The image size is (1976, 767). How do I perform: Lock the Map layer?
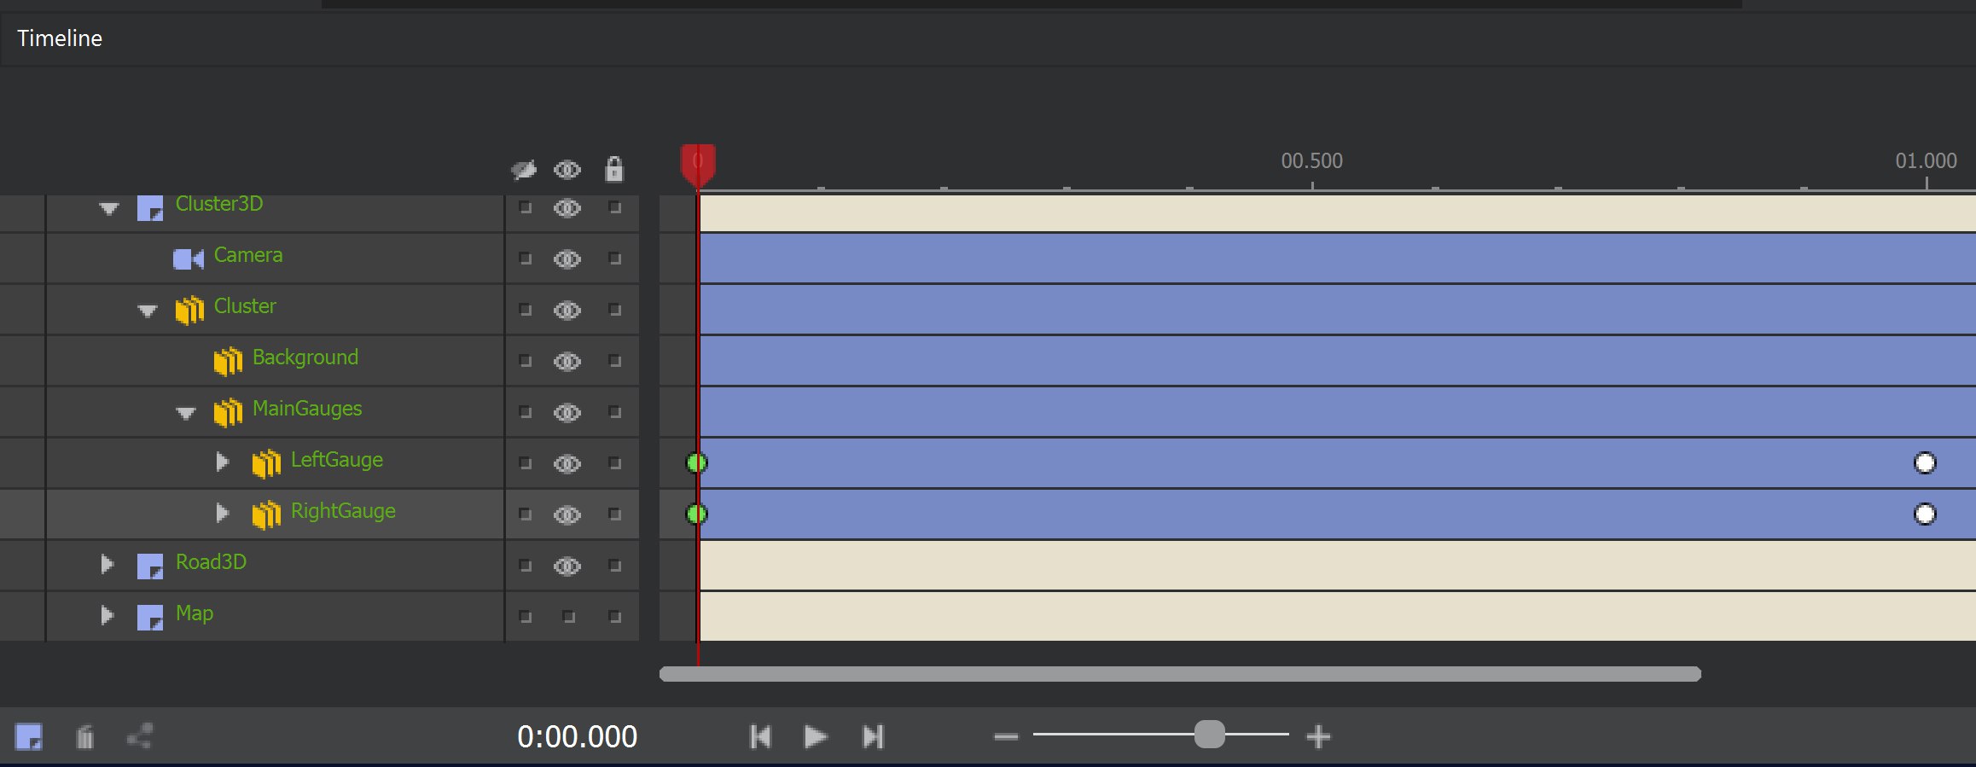(615, 617)
